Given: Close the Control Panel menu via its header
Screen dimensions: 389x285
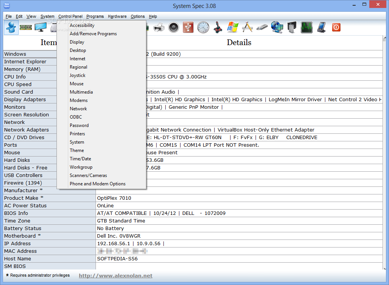Looking at the screenshot, I should pyautogui.click(x=71, y=16).
